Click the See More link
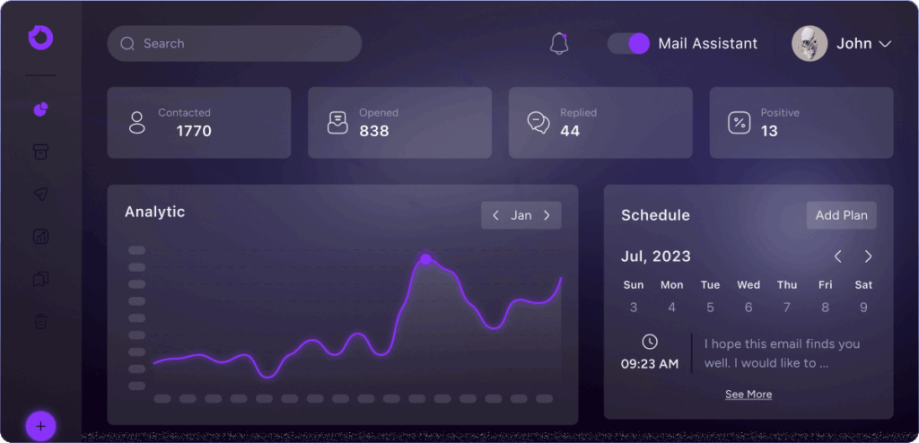Viewport: 919px width, 443px height. point(748,395)
